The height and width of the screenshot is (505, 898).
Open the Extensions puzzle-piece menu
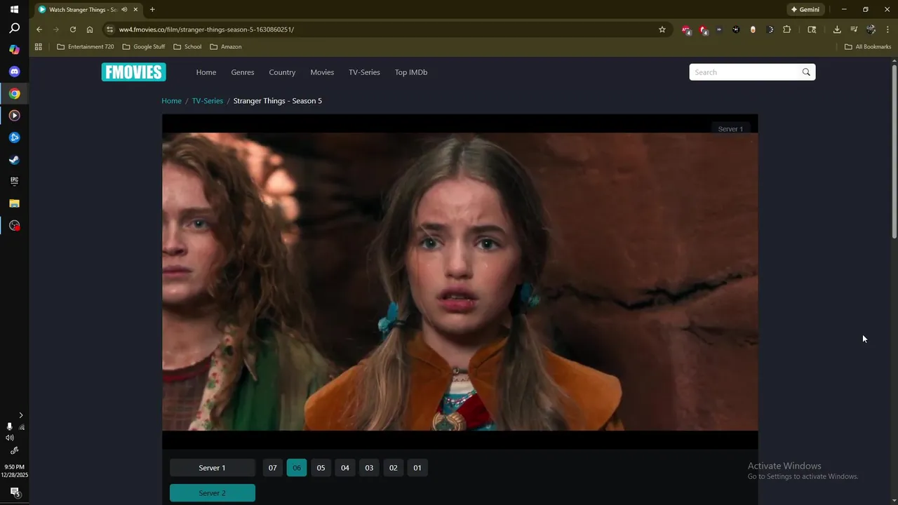[x=786, y=29]
